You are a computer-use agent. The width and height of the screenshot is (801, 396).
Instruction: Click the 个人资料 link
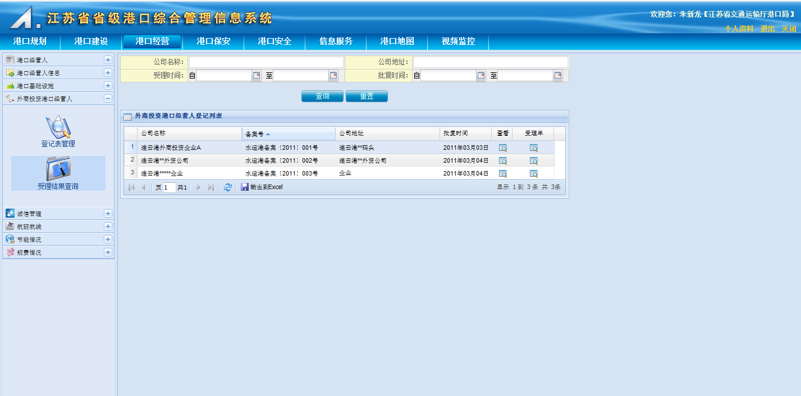(x=739, y=29)
